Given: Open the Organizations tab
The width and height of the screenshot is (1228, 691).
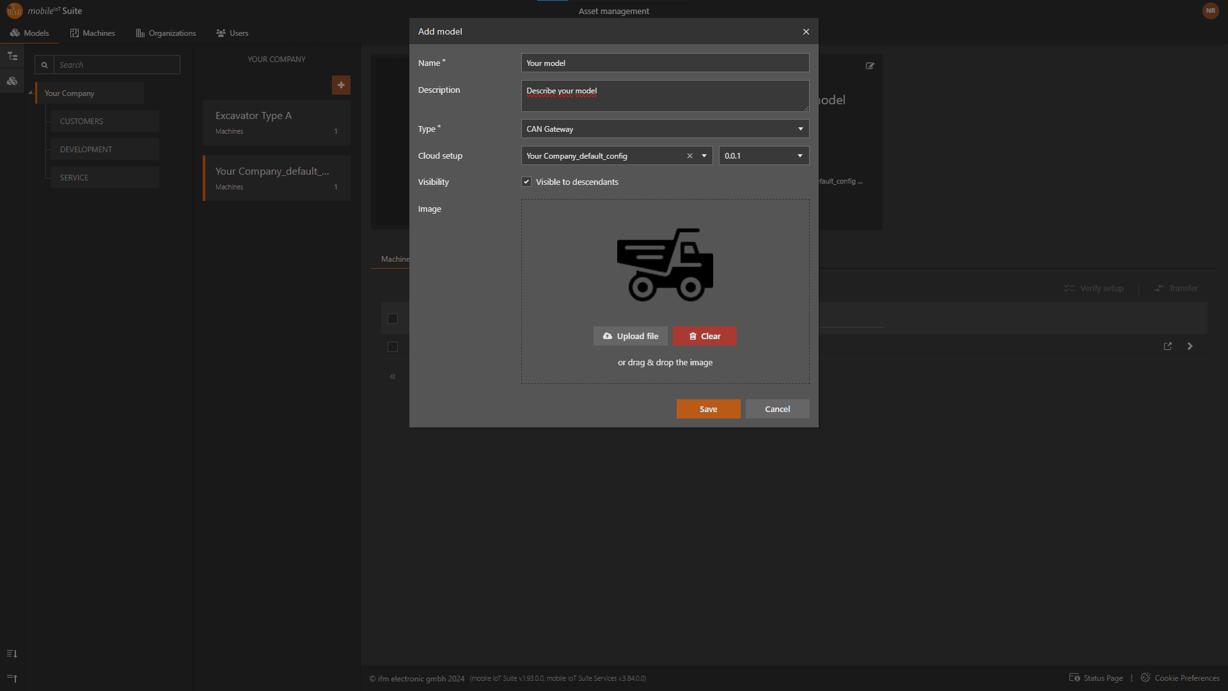Looking at the screenshot, I should coord(166,33).
